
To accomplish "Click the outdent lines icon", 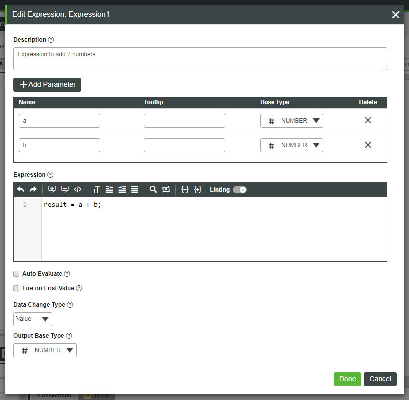I will point(109,190).
